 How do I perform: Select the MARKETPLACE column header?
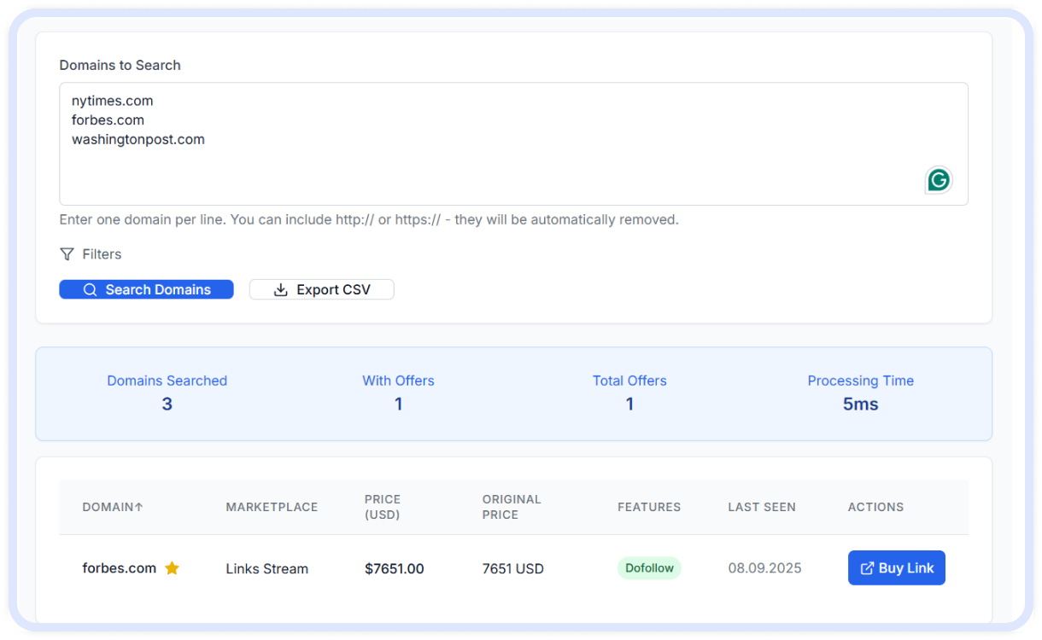pyautogui.click(x=272, y=506)
